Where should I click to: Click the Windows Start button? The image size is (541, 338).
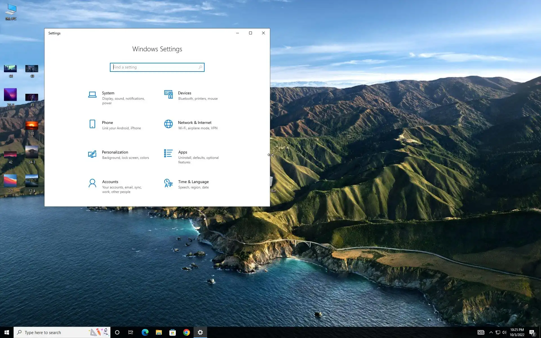[x=7, y=332]
